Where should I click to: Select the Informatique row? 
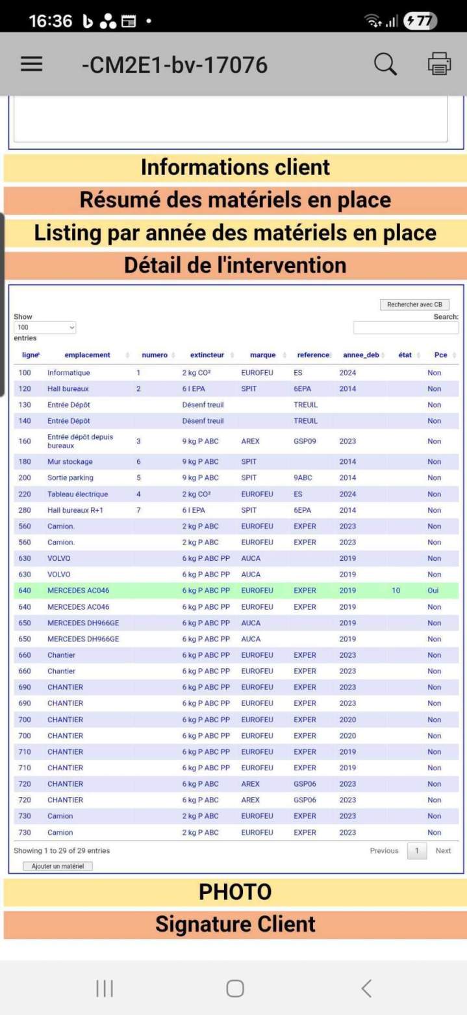236,373
